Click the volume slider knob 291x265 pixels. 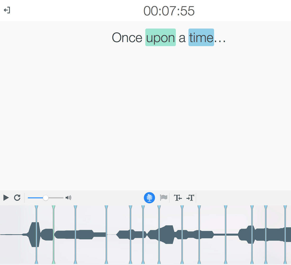[x=46, y=198]
